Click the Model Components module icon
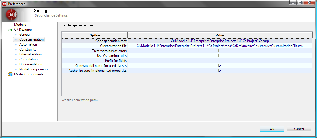Screen dimensions: 317x138 click(10, 74)
